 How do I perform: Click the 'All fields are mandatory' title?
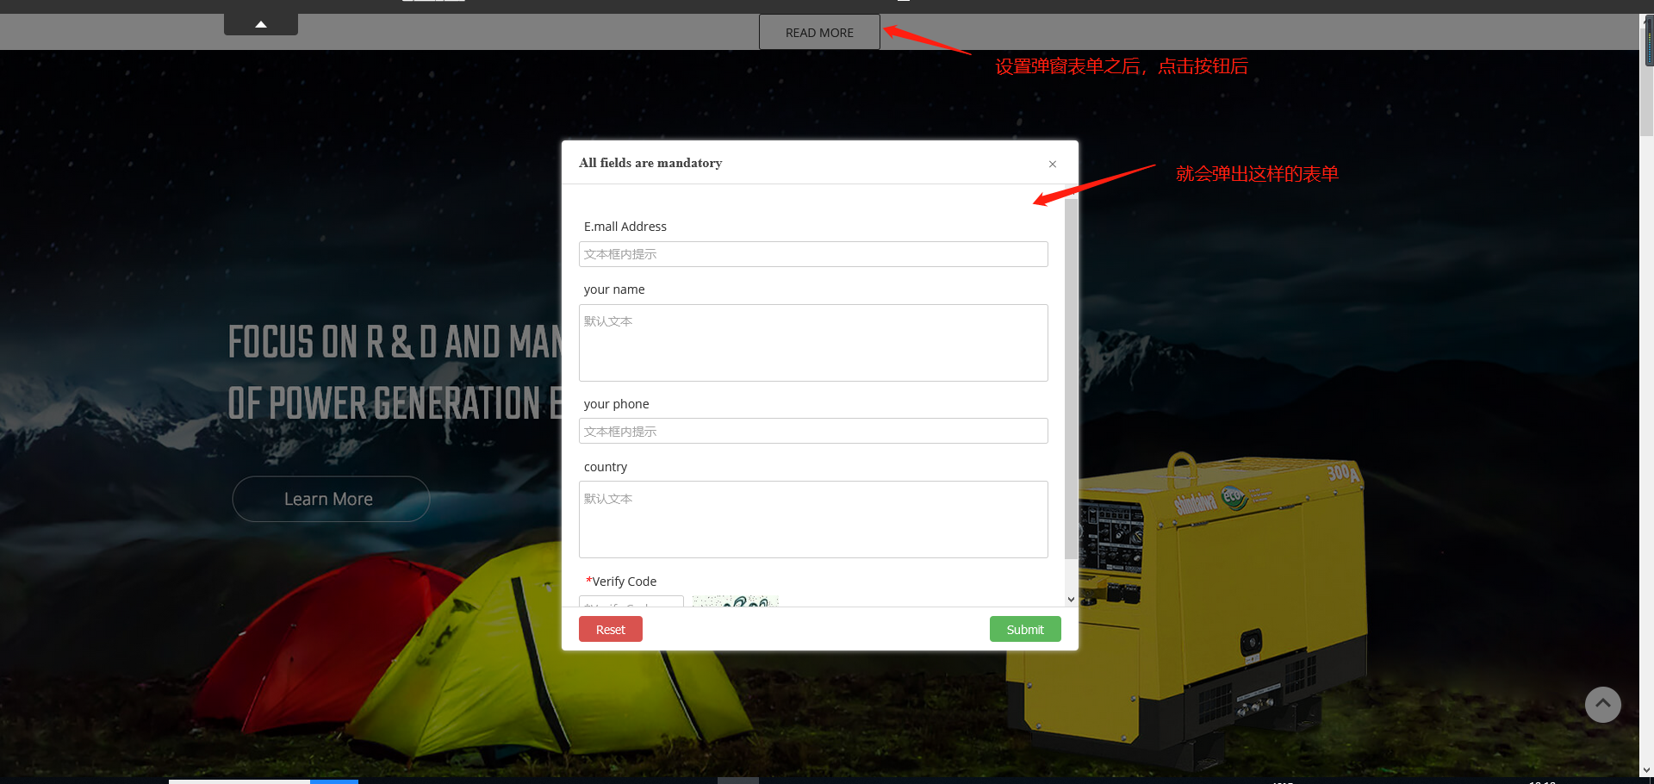point(650,163)
